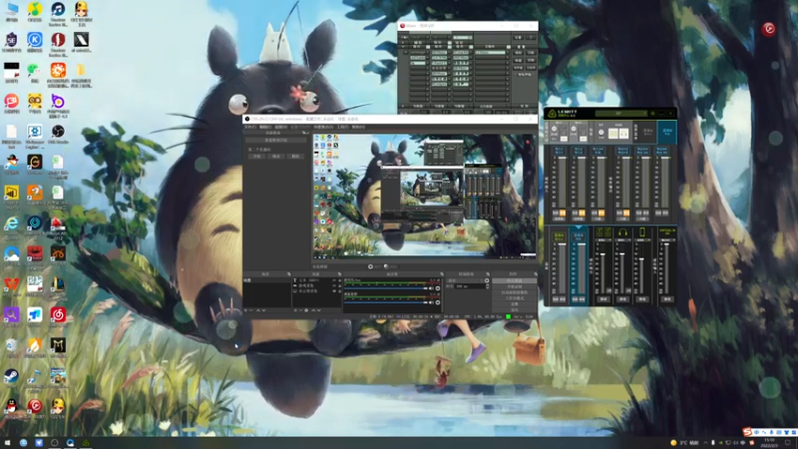Click the remove source minus icon in OBS
Screen dimensions: 798x449
(301, 310)
